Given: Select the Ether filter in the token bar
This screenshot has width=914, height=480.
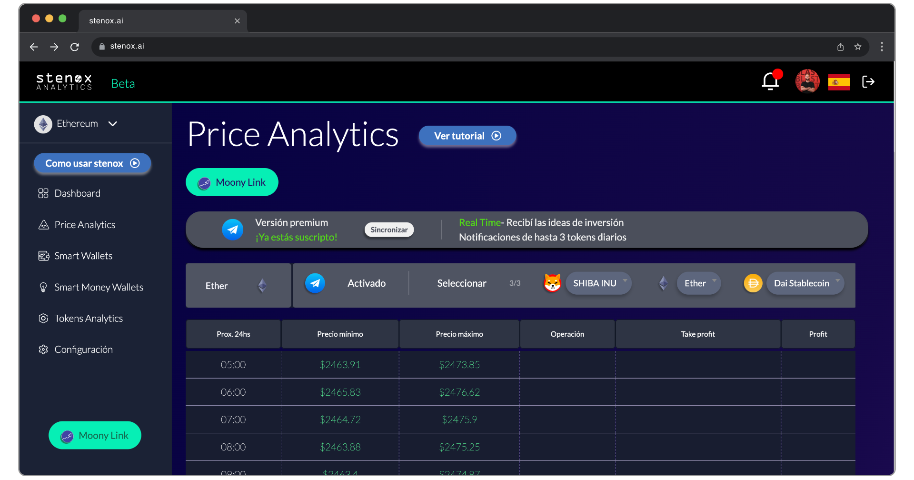Looking at the screenshot, I should pos(238,285).
